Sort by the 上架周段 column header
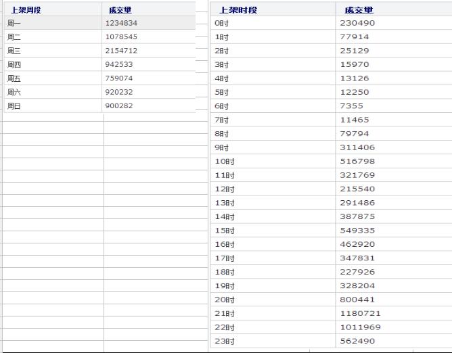The width and height of the screenshot is (452, 353). (x=26, y=10)
